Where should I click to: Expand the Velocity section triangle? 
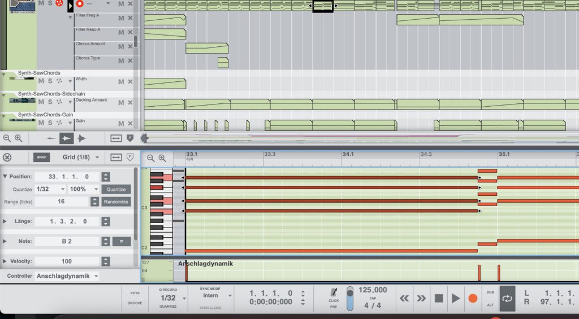pyautogui.click(x=5, y=261)
